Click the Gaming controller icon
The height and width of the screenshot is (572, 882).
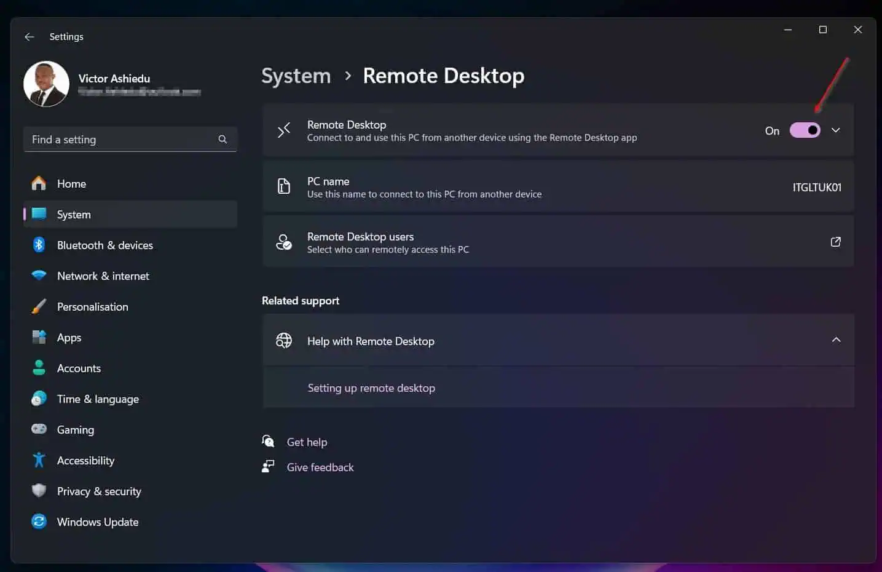(x=39, y=429)
